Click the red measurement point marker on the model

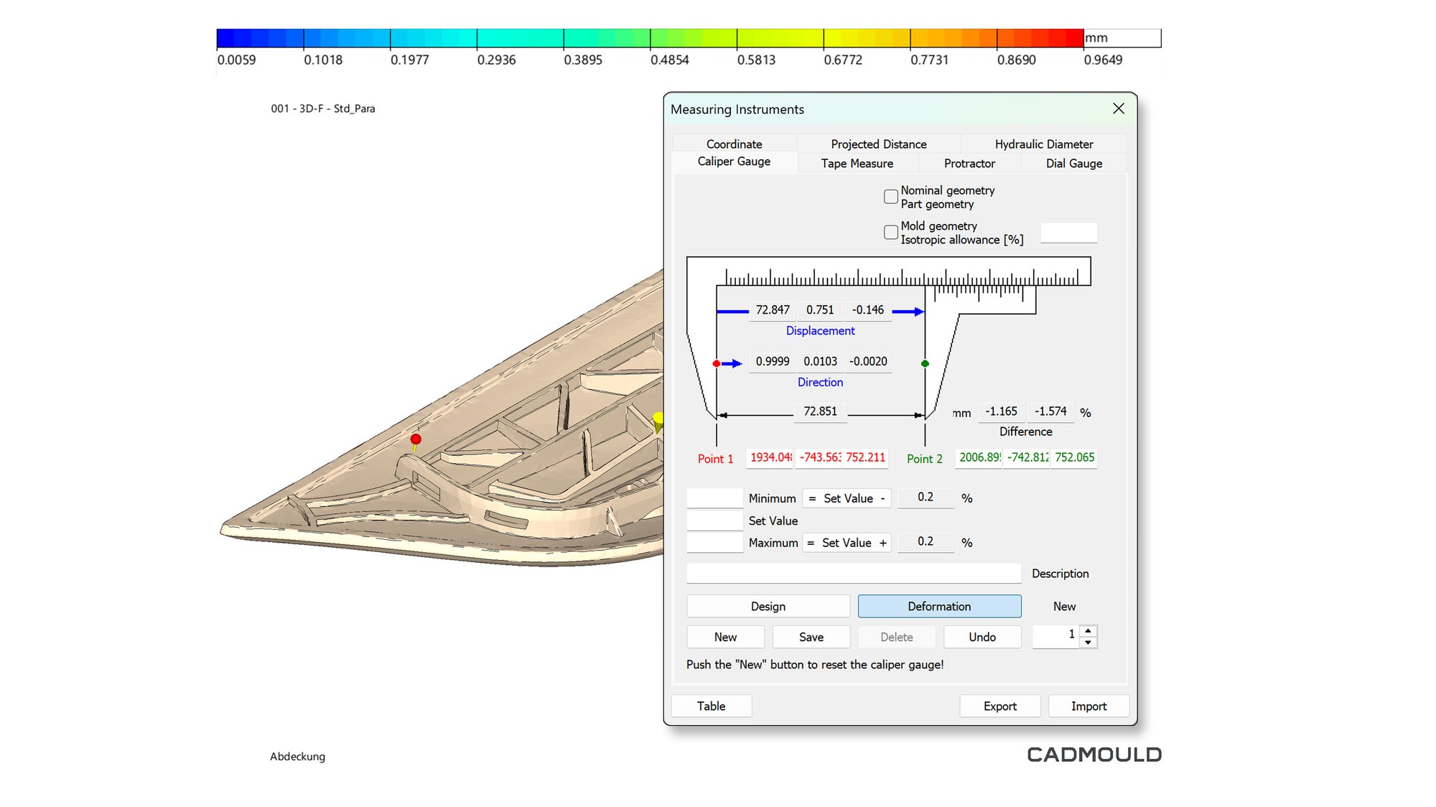click(416, 439)
